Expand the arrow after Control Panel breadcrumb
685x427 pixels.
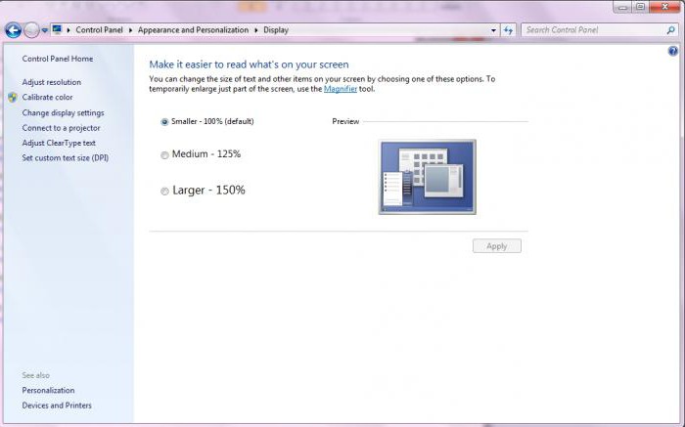[x=131, y=30]
